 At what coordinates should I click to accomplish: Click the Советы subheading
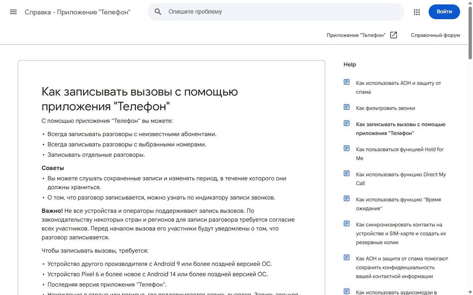coord(53,168)
